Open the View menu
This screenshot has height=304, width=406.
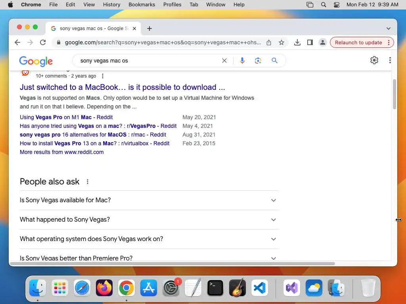tap(89, 4)
